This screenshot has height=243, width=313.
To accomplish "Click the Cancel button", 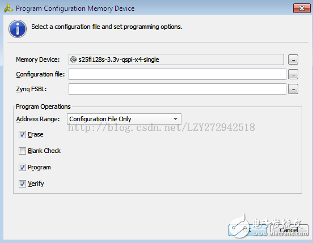I will tap(289, 230).
